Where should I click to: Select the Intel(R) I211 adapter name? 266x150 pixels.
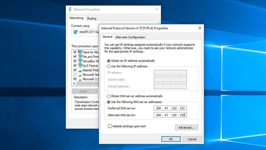(x=89, y=32)
